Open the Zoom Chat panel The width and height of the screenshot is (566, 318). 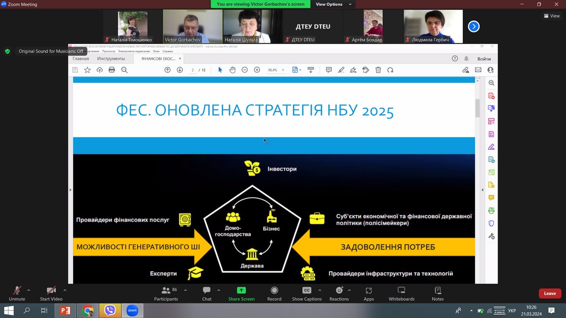tap(207, 293)
